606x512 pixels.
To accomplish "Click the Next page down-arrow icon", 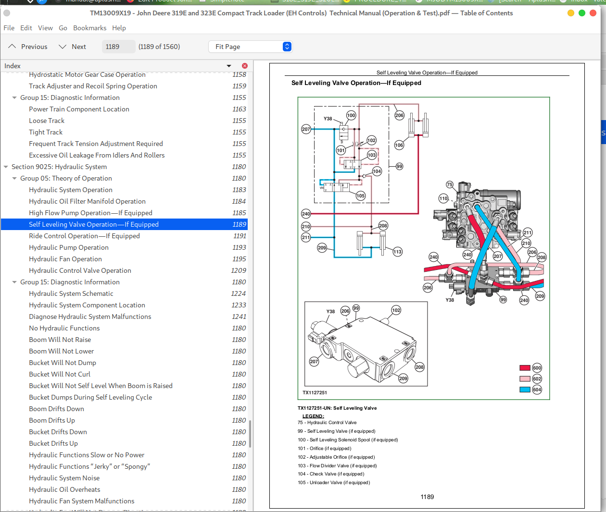I will click(x=63, y=47).
